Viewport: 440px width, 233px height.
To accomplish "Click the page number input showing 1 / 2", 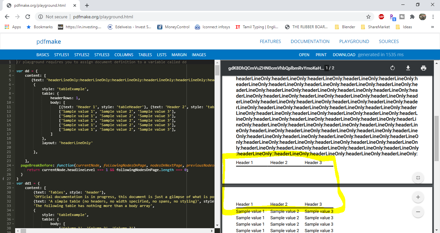I will click(x=326, y=68).
